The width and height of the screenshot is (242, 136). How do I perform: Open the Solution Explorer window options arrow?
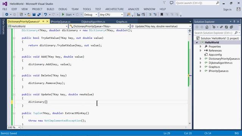231,22
